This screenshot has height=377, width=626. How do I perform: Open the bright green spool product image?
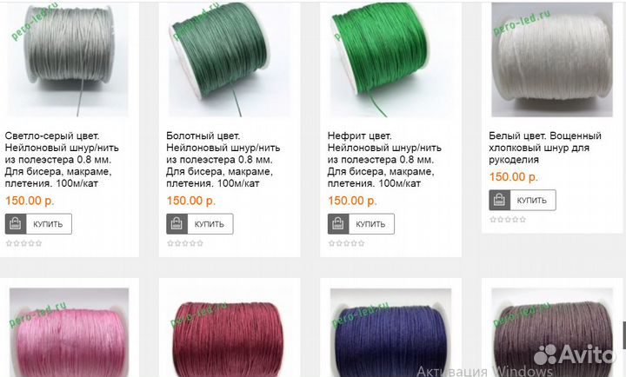tap(391, 60)
